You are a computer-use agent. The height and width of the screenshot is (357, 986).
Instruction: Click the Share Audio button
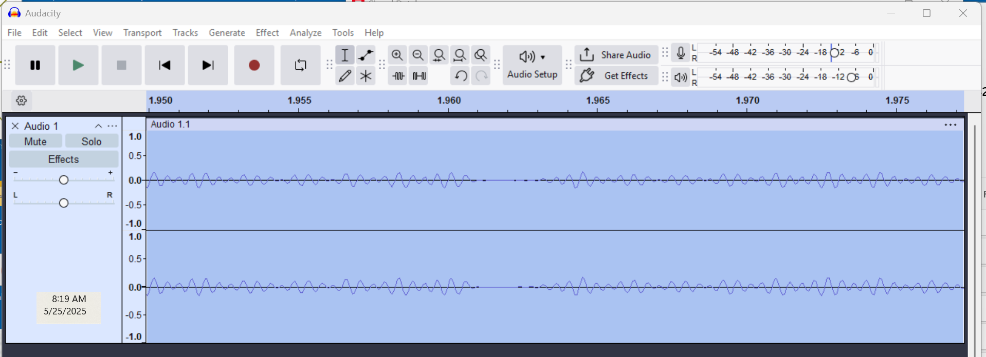pos(616,55)
